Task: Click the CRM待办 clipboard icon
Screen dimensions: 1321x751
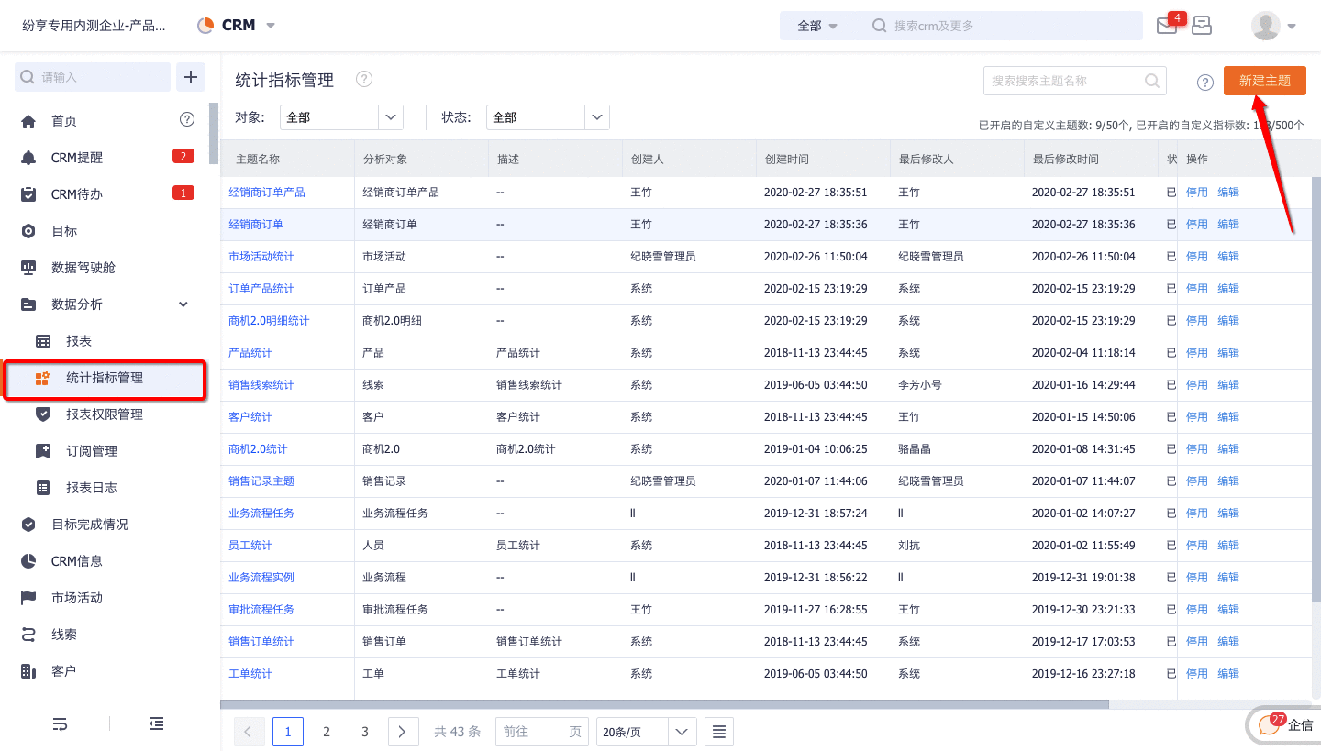Action: click(x=28, y=194)
